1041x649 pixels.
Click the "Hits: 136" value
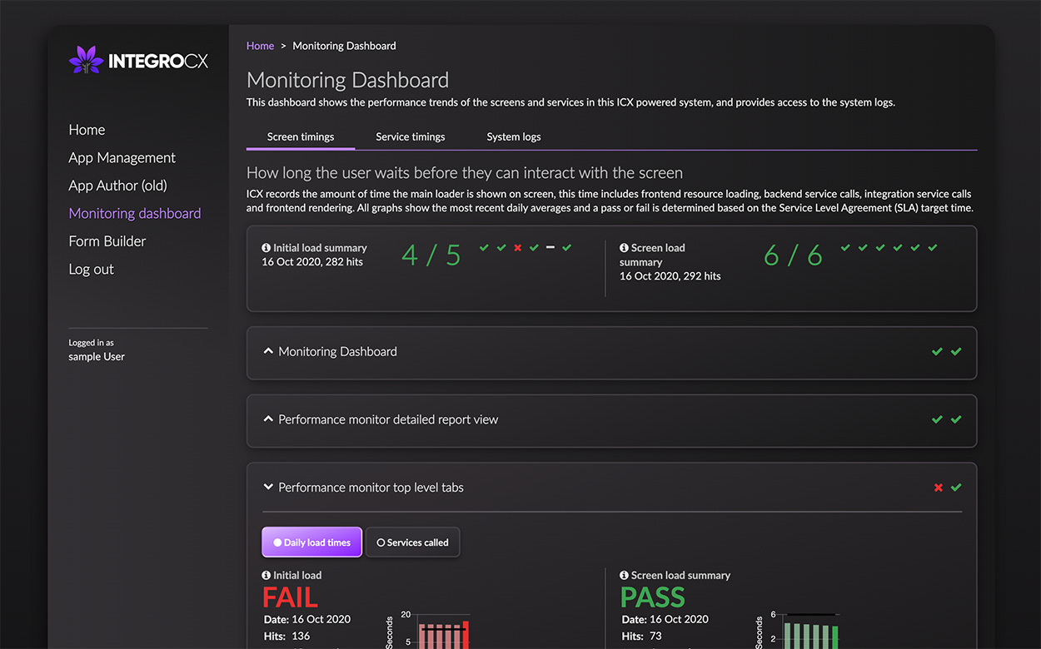click(287, 636)
